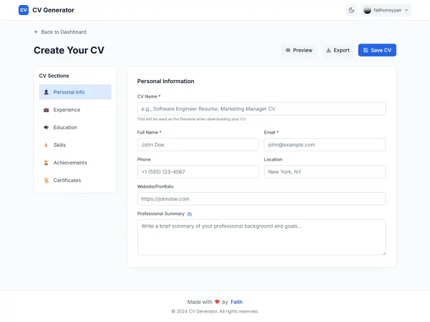This screenshot has width=430, height=322.
Task: Export the CV
Action: click(337, 50)
